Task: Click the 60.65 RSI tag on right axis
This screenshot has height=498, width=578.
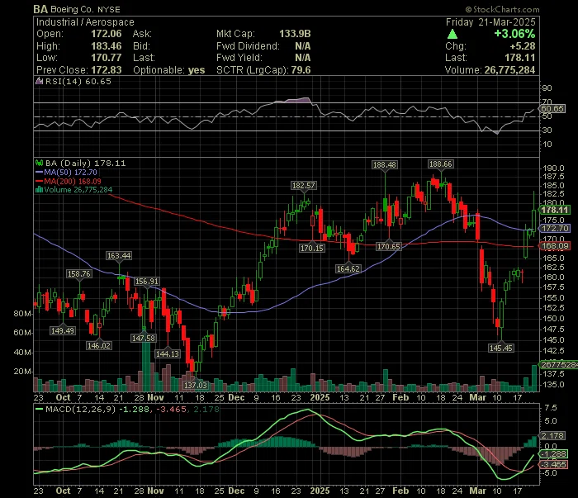Action: coord(552,109)
